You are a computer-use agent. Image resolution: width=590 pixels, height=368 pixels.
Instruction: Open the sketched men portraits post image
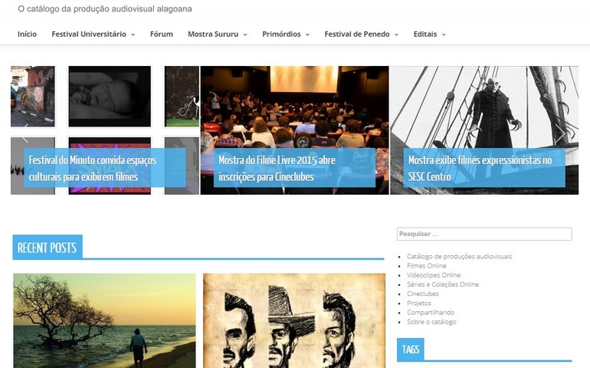pos(294,321)
